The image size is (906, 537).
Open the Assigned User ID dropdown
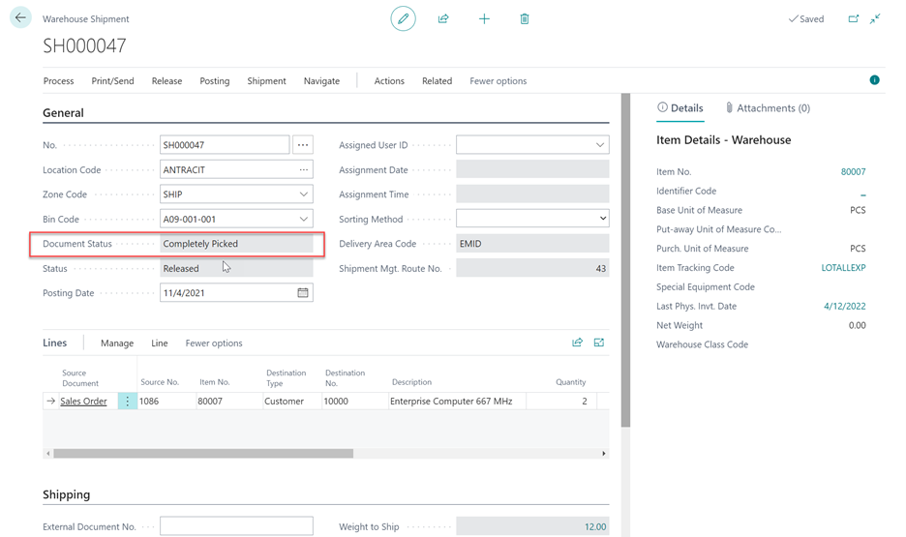point(600,145)
